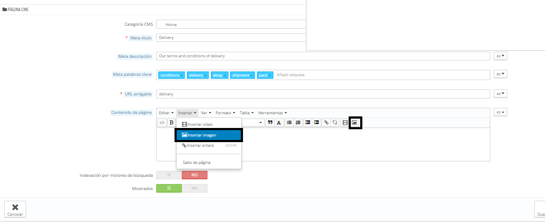Expand the Formato menu in editor

coord(225,113)
